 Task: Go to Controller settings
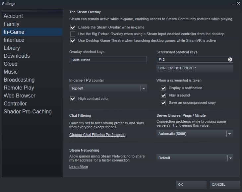(x=15, y=103)
